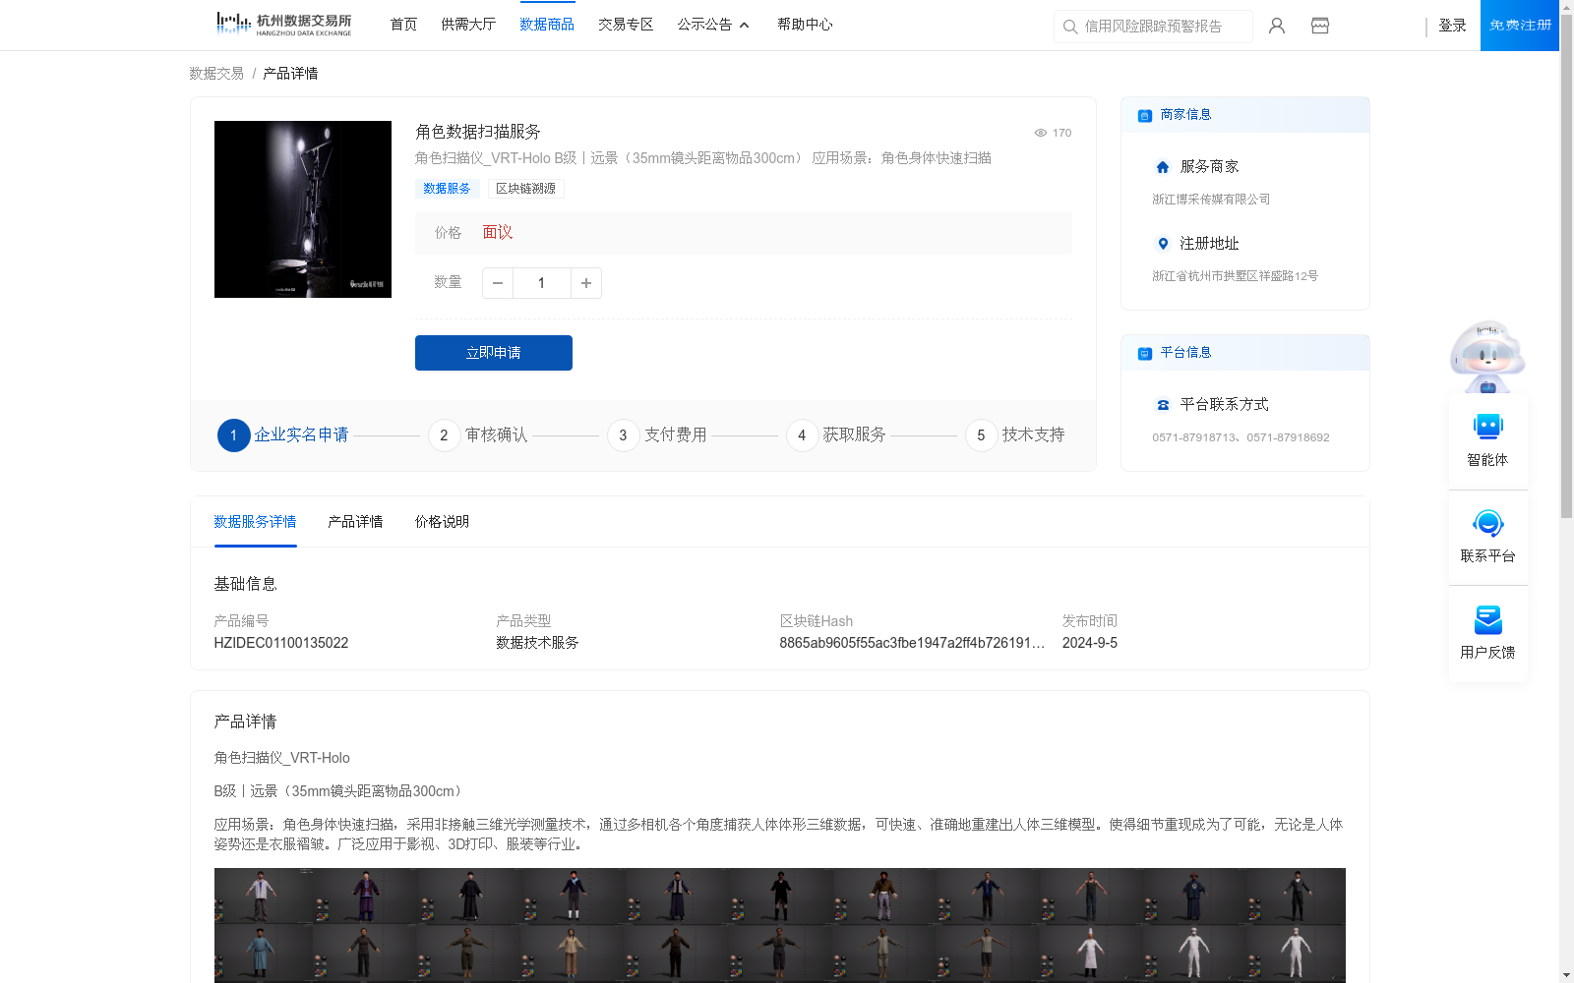Viewport: 1574px width, 983px height.
Task: Increase quantity with plus button
Action: (586, 283)
